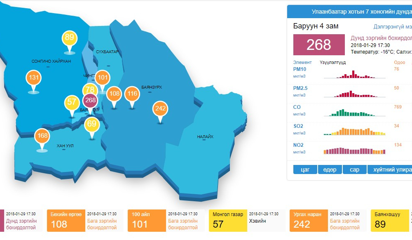Click the НАЛАЙХ district label
The width and height of the screenshot is (412, 240).
205,136
